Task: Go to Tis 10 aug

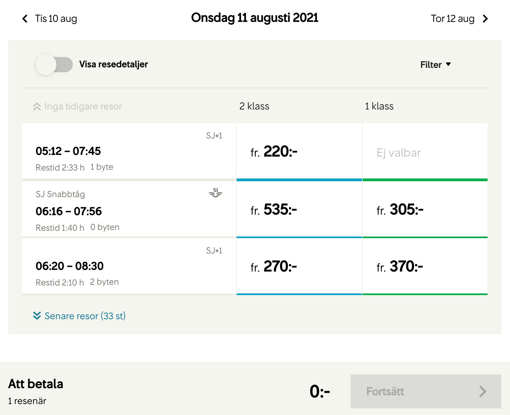Action: [x=56, y=19]
